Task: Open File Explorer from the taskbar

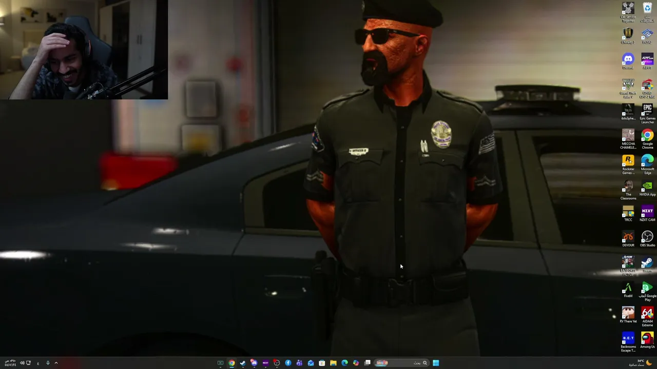Action: click(x=333, y=363)
